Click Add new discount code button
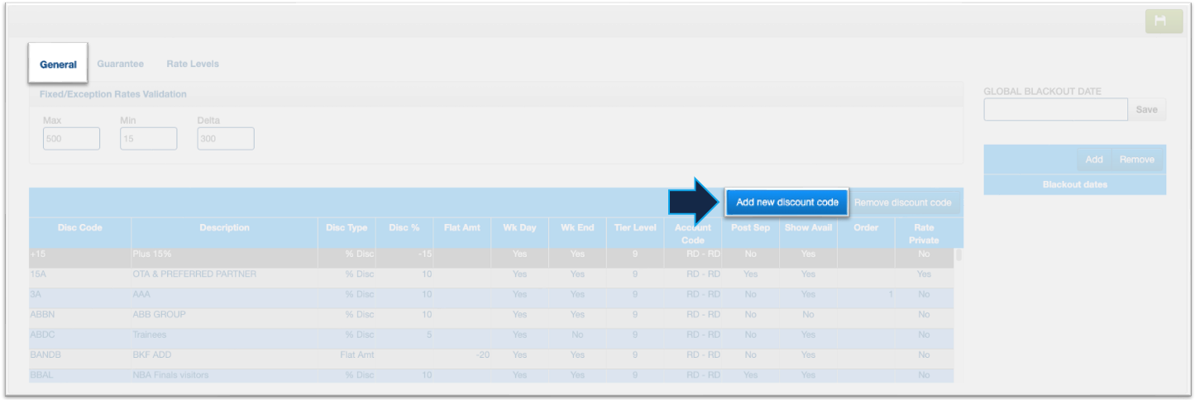 coord(786,202)
